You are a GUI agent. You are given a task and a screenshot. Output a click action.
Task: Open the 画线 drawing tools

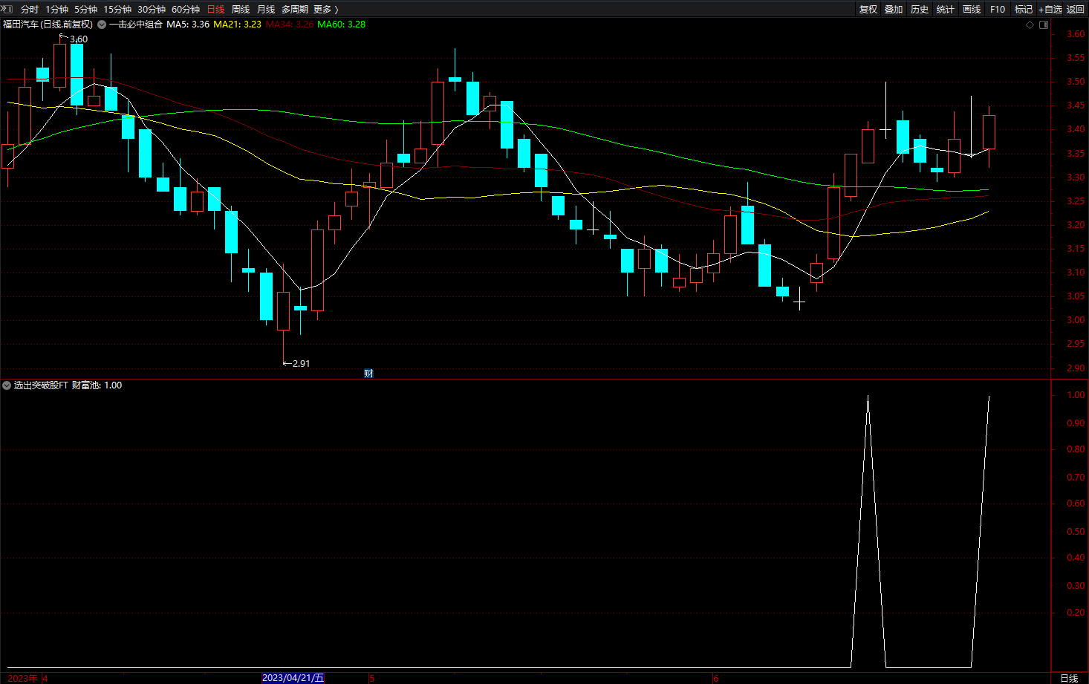coord(972,10)
